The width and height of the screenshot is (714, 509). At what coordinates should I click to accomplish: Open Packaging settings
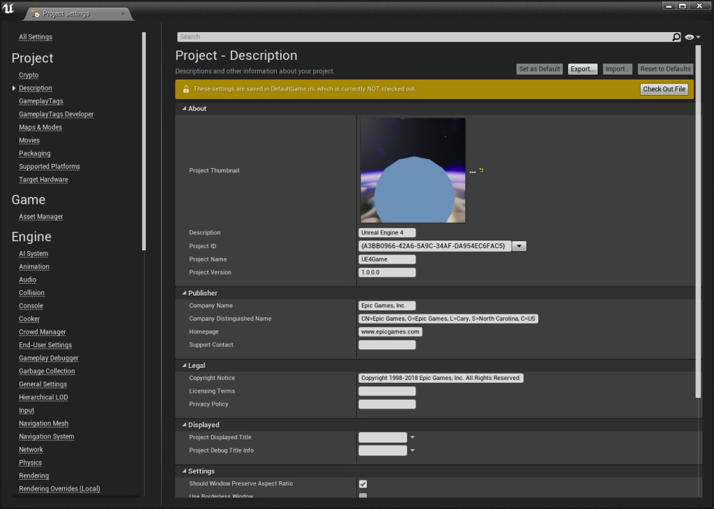35,153
